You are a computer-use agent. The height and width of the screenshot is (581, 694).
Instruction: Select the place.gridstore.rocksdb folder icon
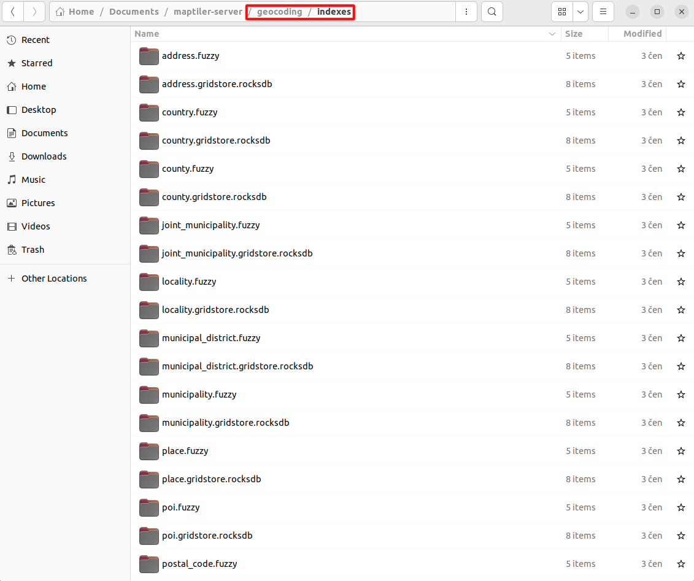click(x=148, y=479)
